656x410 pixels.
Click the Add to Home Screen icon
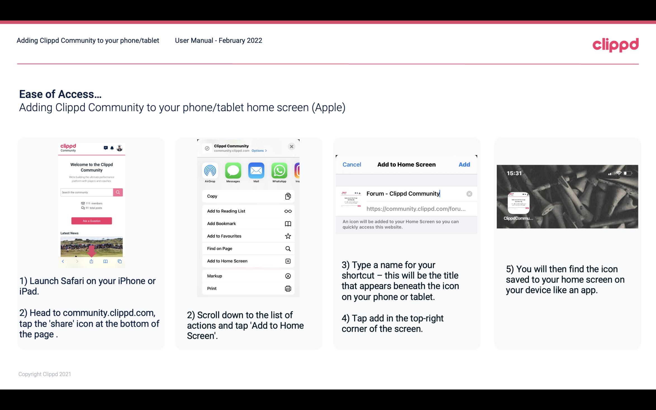coord(287,261)
